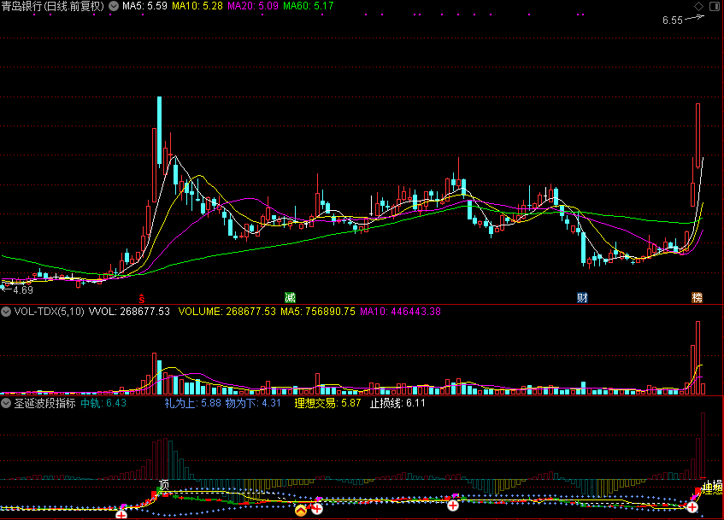Screen dimensions: 724x520
Task: Select the magenta MA20: 5.09 legend
Action: tap(252, 6)
